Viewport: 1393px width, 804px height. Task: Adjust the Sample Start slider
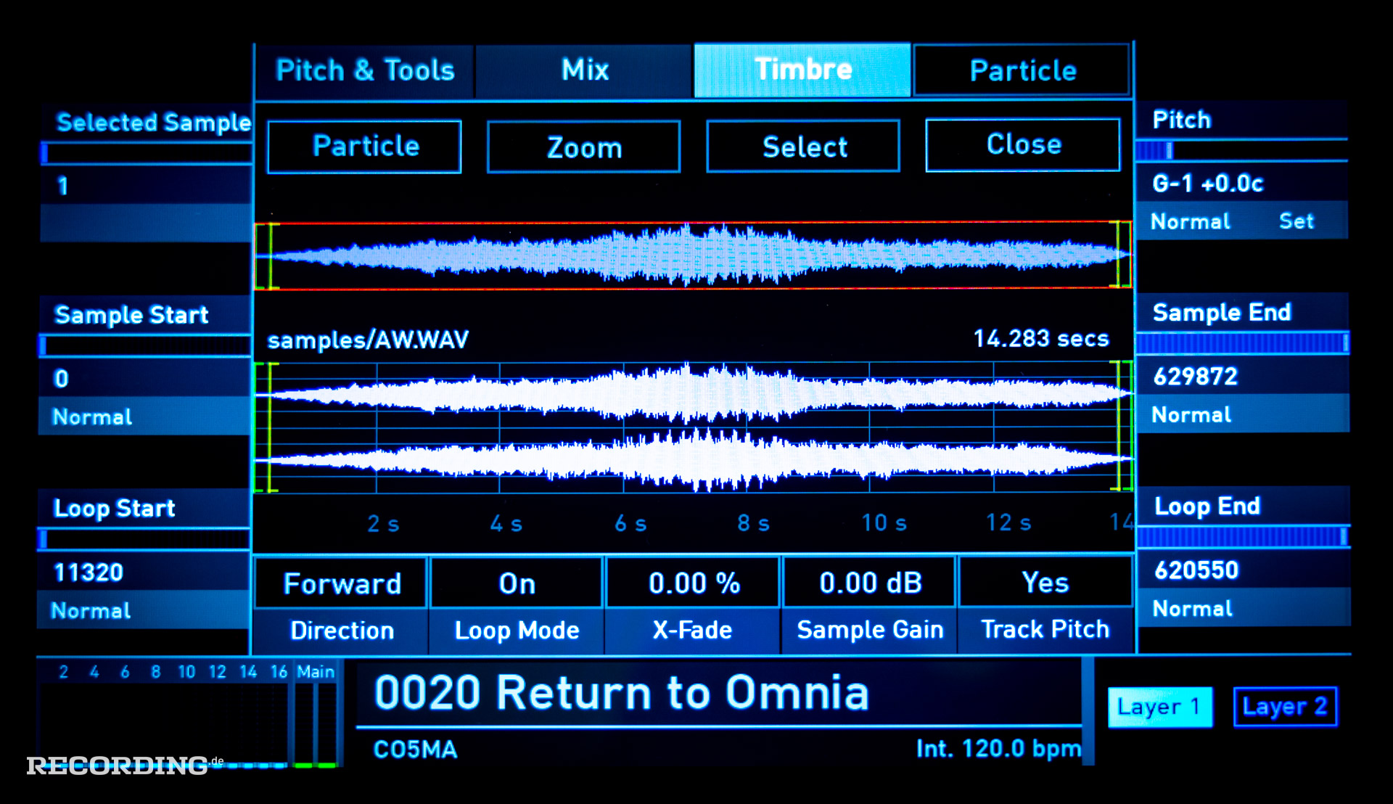click(144, 345)
